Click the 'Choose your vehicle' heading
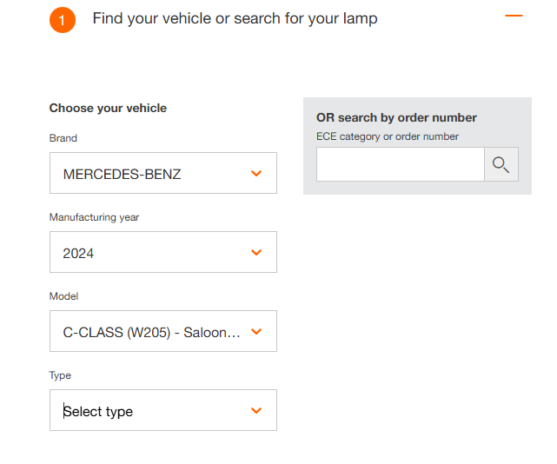The image size is (557, 464). [108, 109]
